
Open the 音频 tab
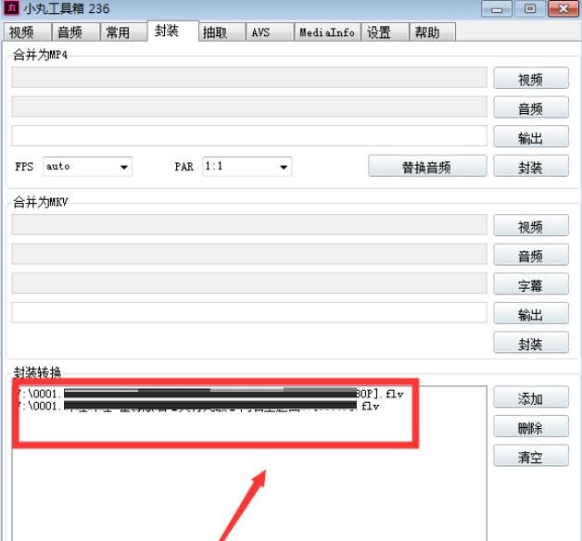pos(76,32)
